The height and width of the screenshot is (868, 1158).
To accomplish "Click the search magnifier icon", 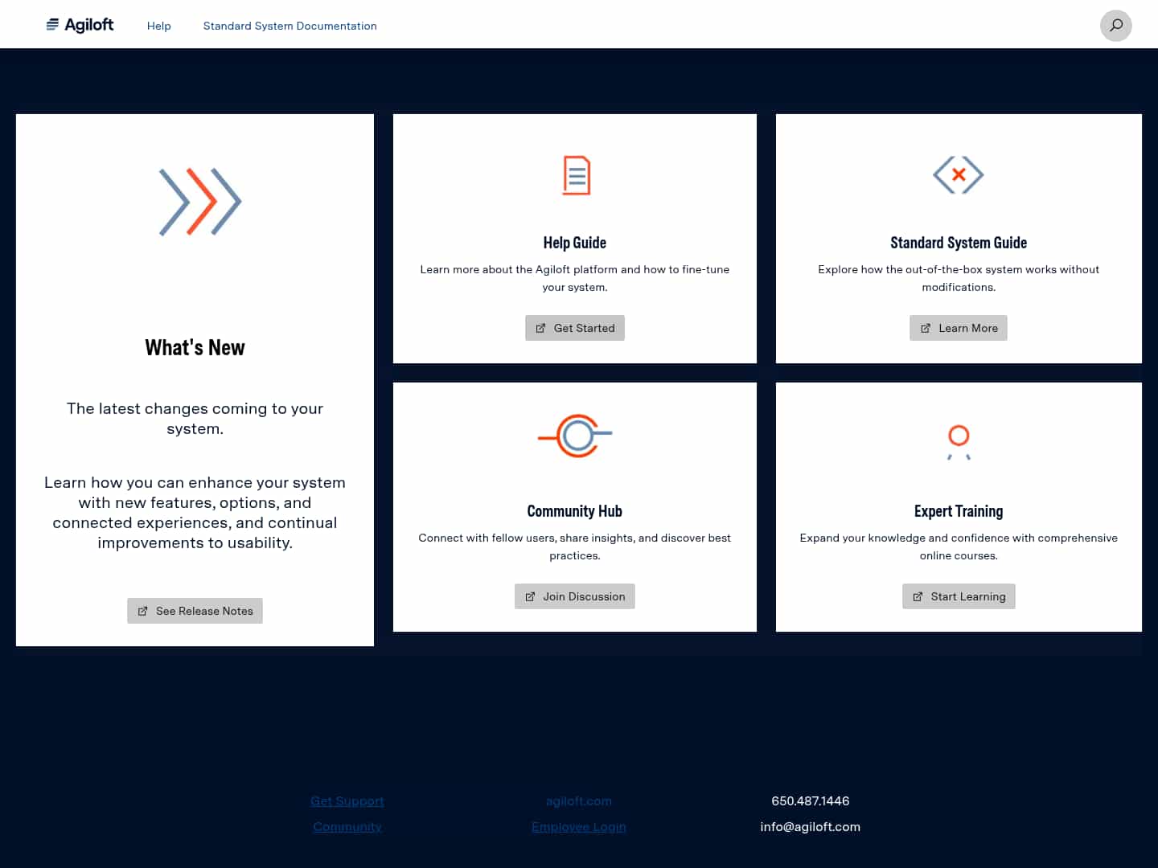I will click(1116, 26).
